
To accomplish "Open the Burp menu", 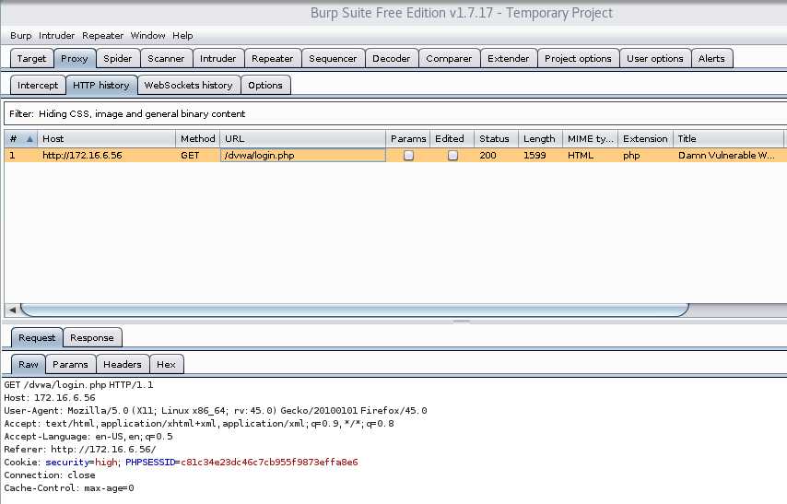I will tap(20, 36).
